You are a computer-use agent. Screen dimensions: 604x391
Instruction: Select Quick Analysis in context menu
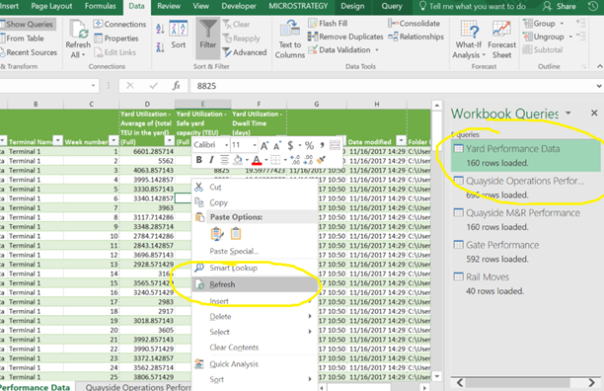(x=255, y=364)
